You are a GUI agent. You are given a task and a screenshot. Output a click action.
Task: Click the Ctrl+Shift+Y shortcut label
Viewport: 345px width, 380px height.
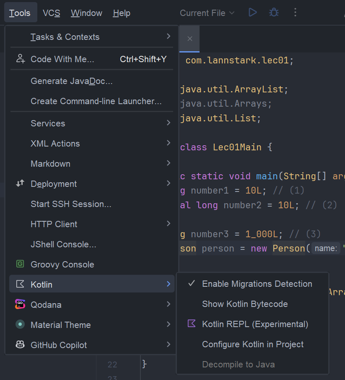(x=143, y=59)
